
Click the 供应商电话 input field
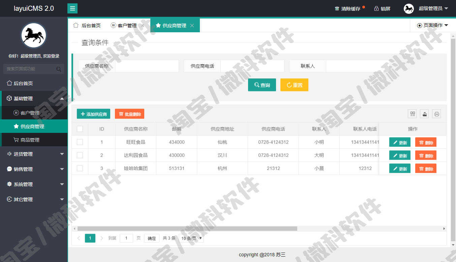click(252, 66)
